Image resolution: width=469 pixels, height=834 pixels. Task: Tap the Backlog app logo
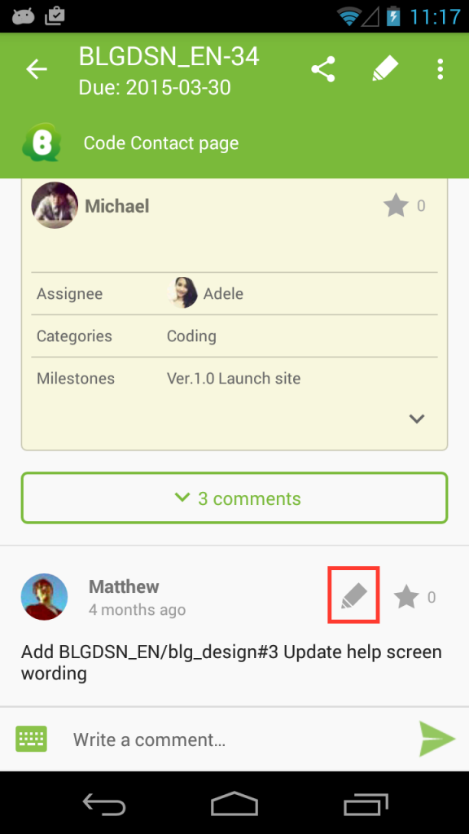click(x=42, y=142)
